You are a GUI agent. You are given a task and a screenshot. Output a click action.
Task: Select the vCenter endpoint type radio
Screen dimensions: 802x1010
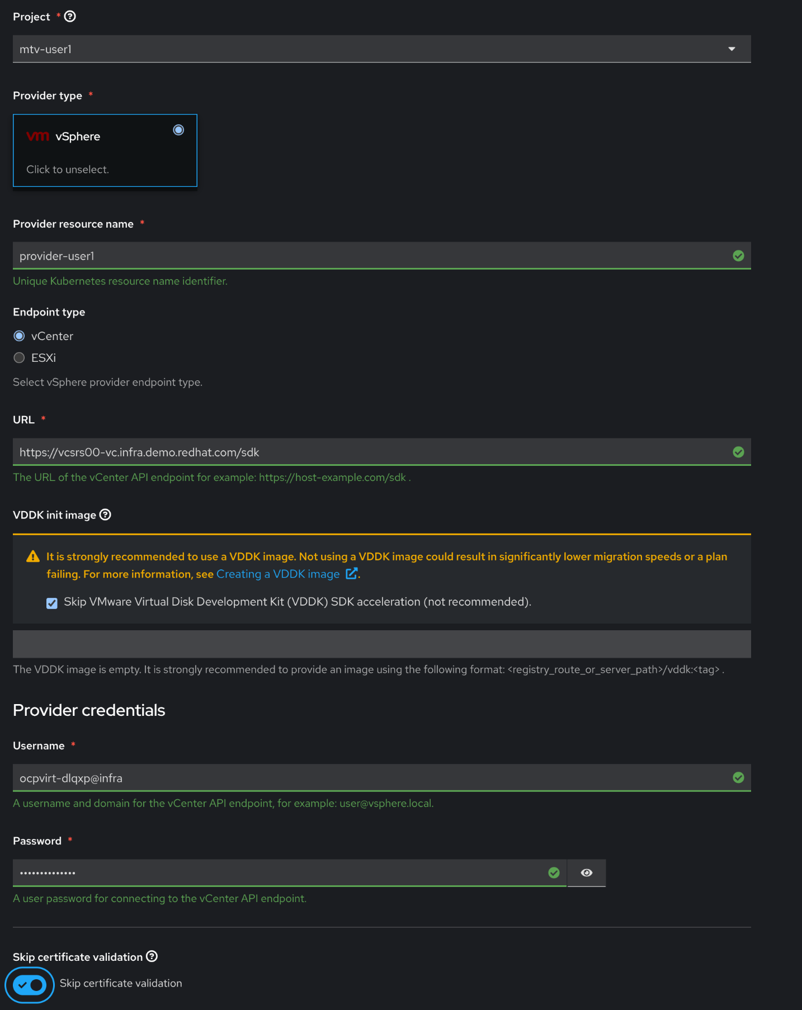[x=20, y=336]
